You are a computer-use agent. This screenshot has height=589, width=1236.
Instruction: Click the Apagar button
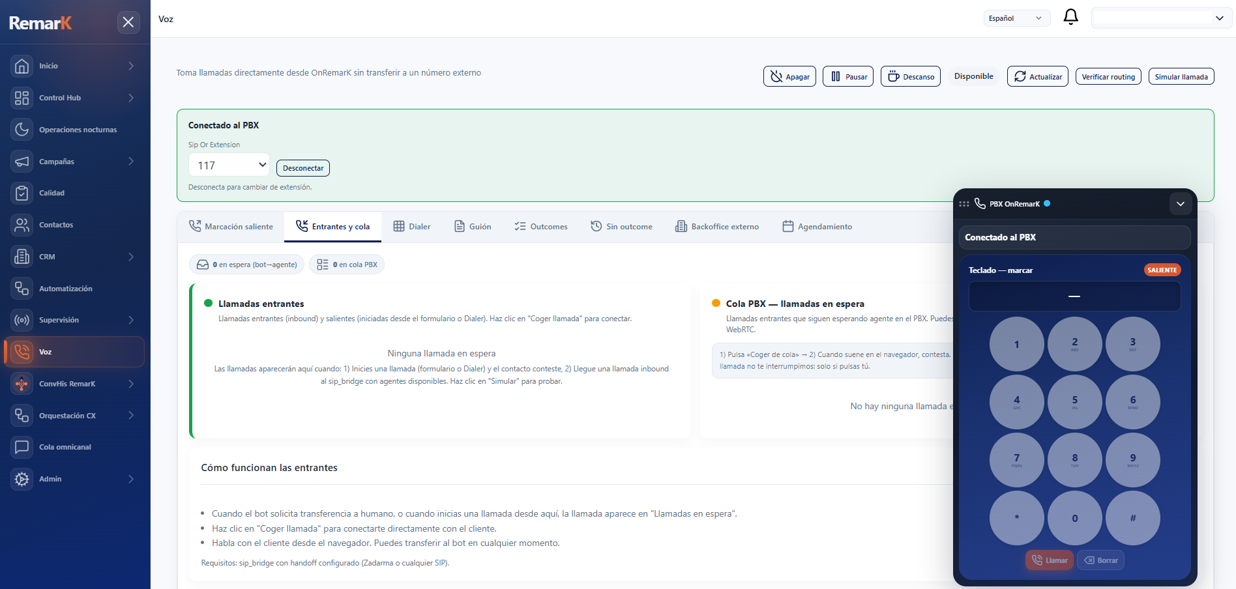click(789, 76)
